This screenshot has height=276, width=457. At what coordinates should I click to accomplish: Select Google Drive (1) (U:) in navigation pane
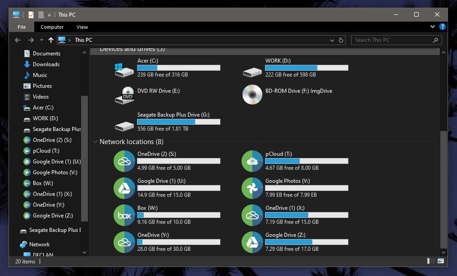57,162
